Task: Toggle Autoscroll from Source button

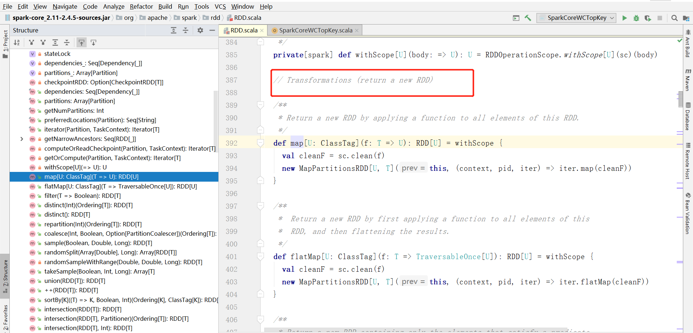Action: (93, 43)
